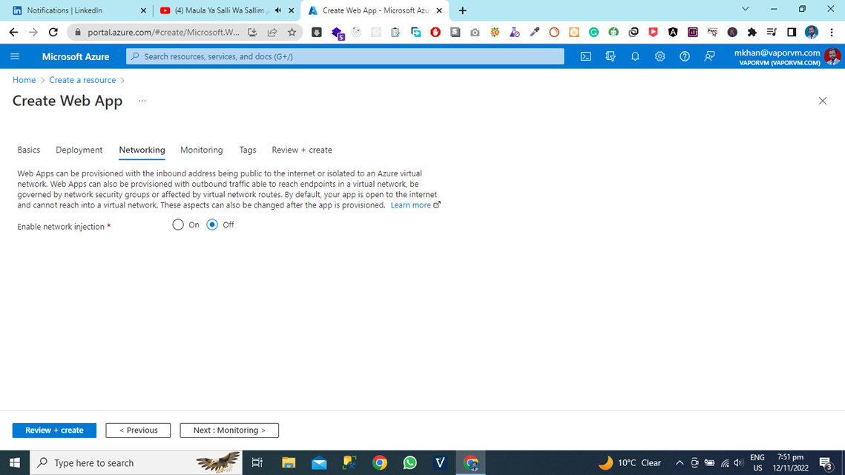Open WhatsApp from the taskbar
The width and height of the screenshot is (845, 475).
[410, 462]
